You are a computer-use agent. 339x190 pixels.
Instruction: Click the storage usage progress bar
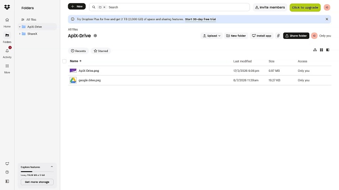[37, 172]
